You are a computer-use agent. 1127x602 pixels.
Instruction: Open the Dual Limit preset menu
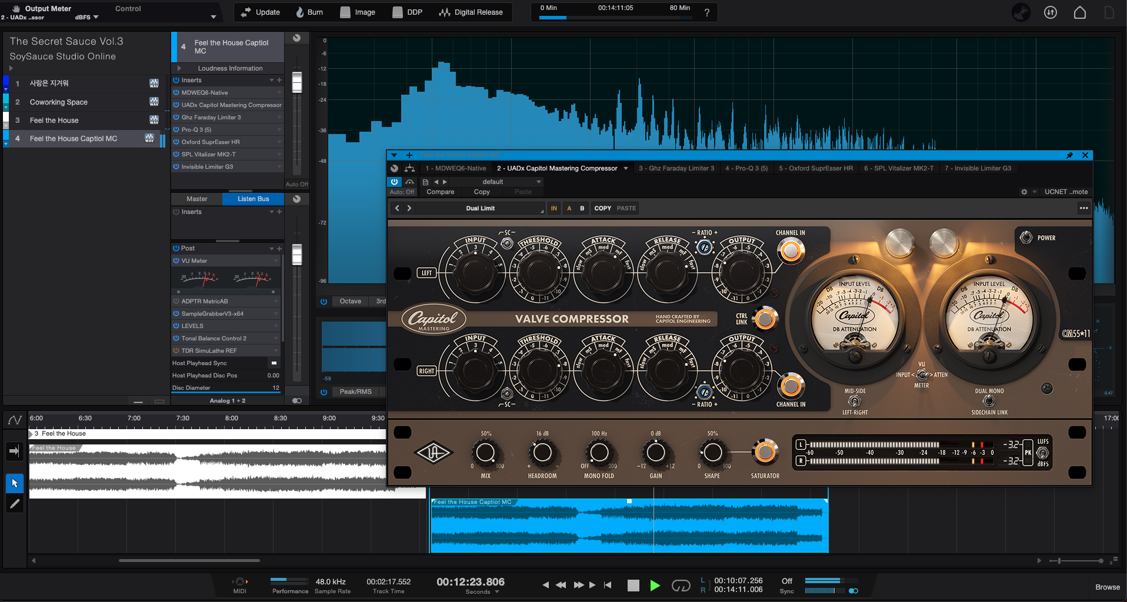coord(481,208)
